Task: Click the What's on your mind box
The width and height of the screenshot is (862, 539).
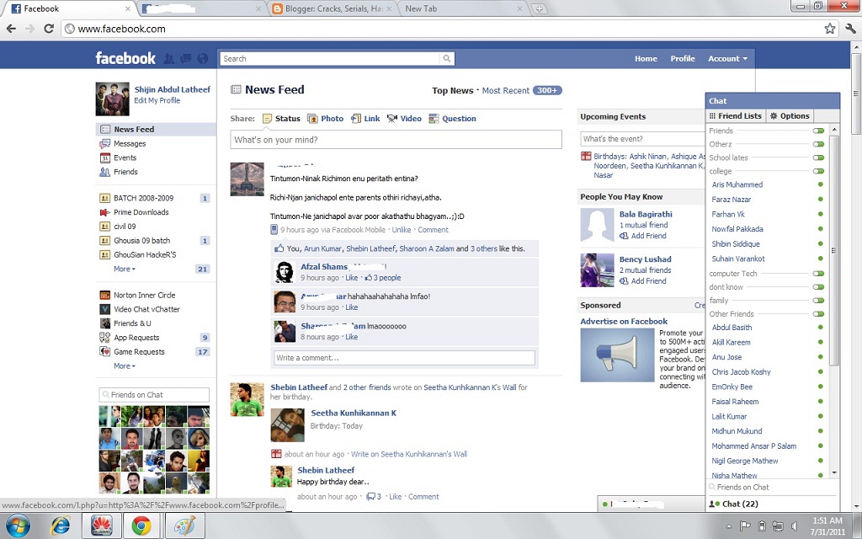Action: point(396,140)
